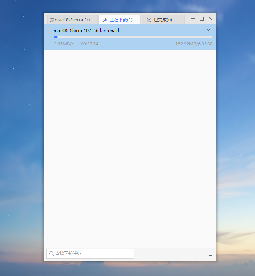Click the size text 152.92MB/6.05GB

[194, 44]
